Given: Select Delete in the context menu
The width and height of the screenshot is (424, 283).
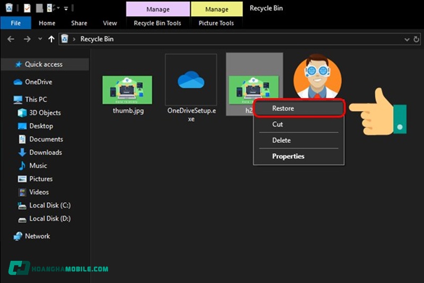Looking at the screenshot, I should [281, 140].
